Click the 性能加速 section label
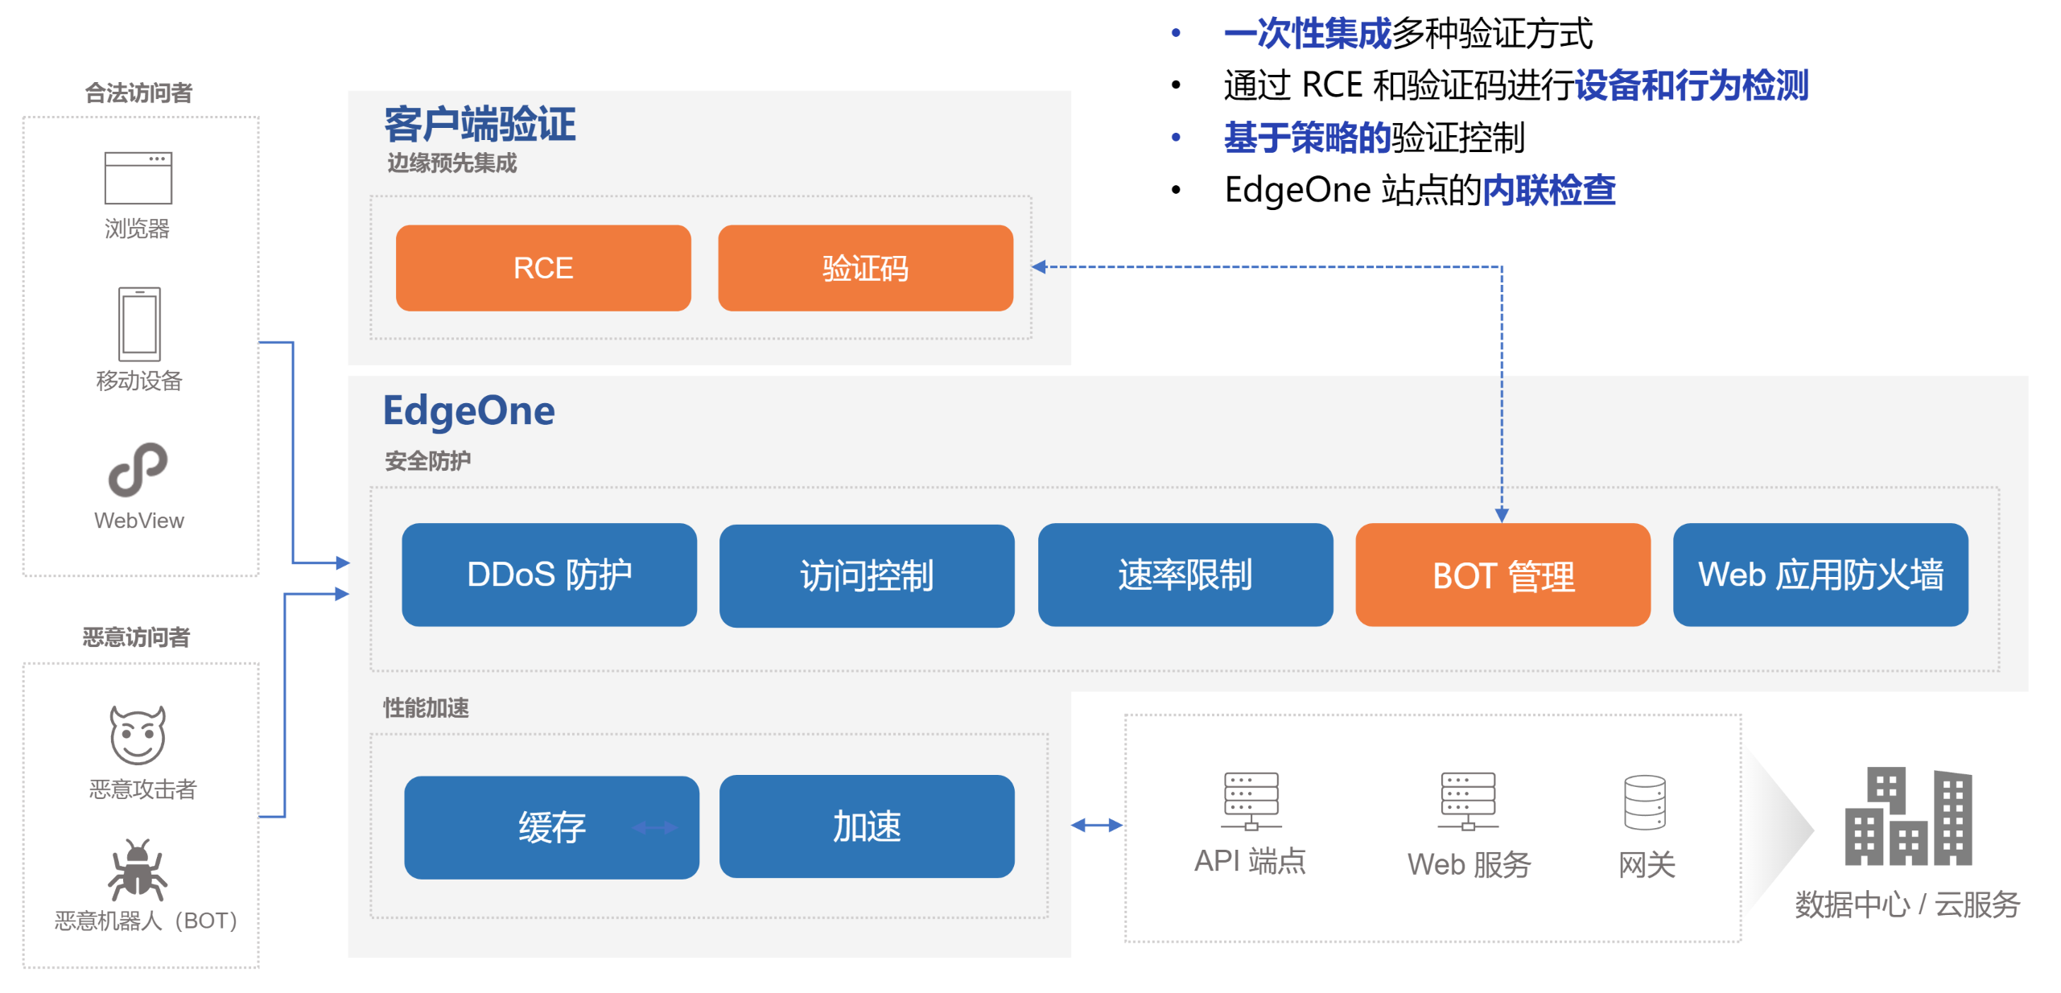 426,707
